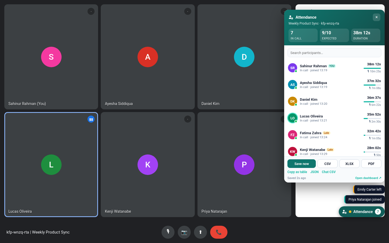This screenshot has width=389, height=243.
Task: Export attendance as CSV
Action: click(327, 164)
